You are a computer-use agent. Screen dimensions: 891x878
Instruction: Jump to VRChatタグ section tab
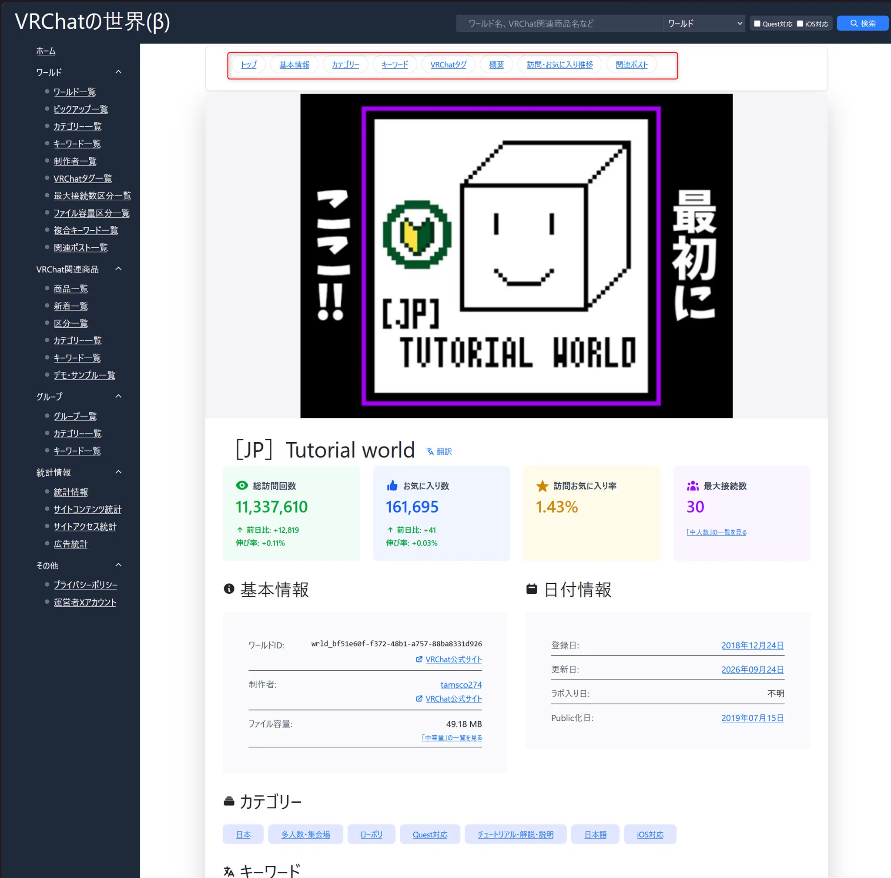coord(448,64)
